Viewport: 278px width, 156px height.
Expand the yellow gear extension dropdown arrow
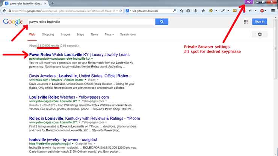(x=216, y=11)
